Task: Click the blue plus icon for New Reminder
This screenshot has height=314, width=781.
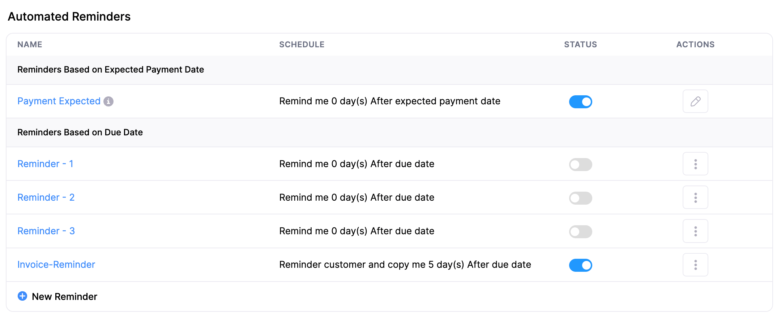Action: (x=23, y=296)
